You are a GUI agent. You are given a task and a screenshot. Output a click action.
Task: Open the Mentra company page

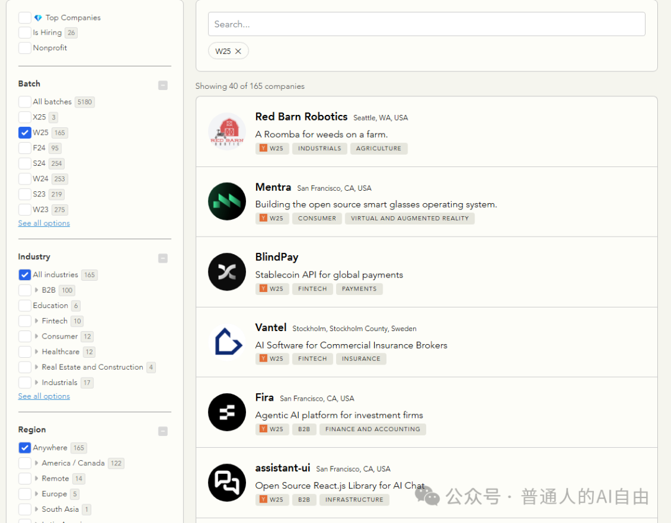pos(273,187)
